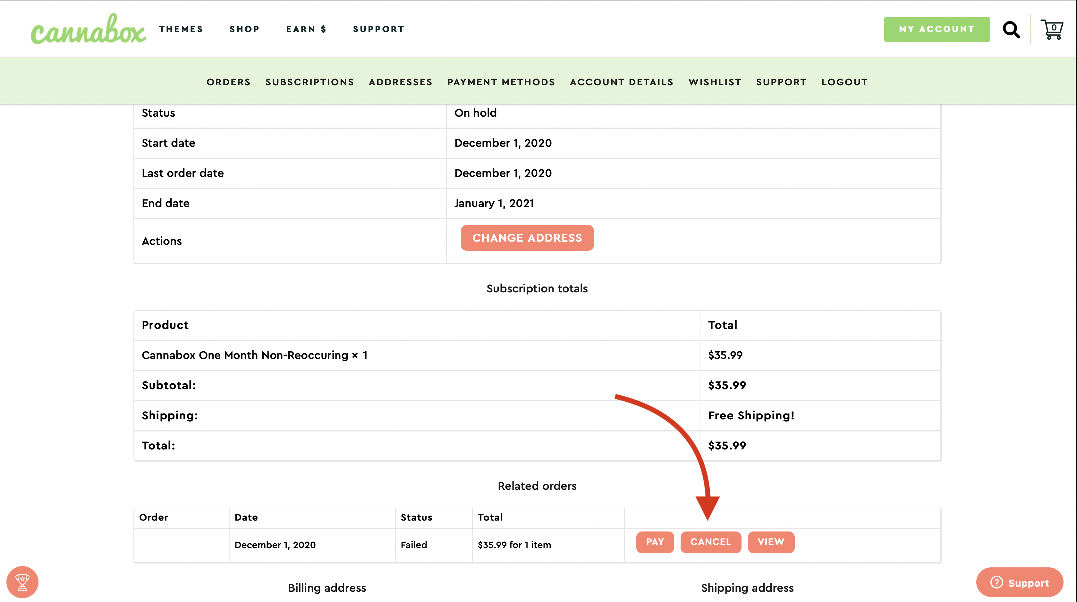Click the product Cannabox One Month Non-Reoccuring
The width and height of the screenshot is (1077, 602).
245,355
